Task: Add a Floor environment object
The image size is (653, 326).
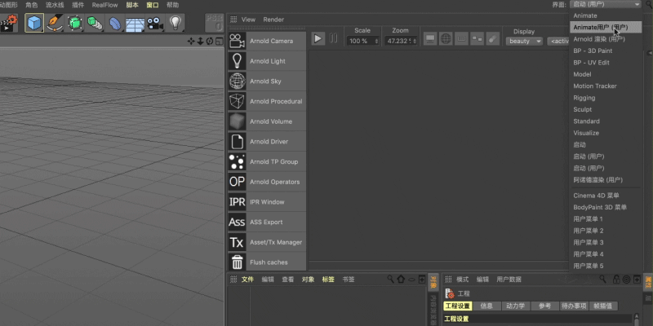Action: 135,24
